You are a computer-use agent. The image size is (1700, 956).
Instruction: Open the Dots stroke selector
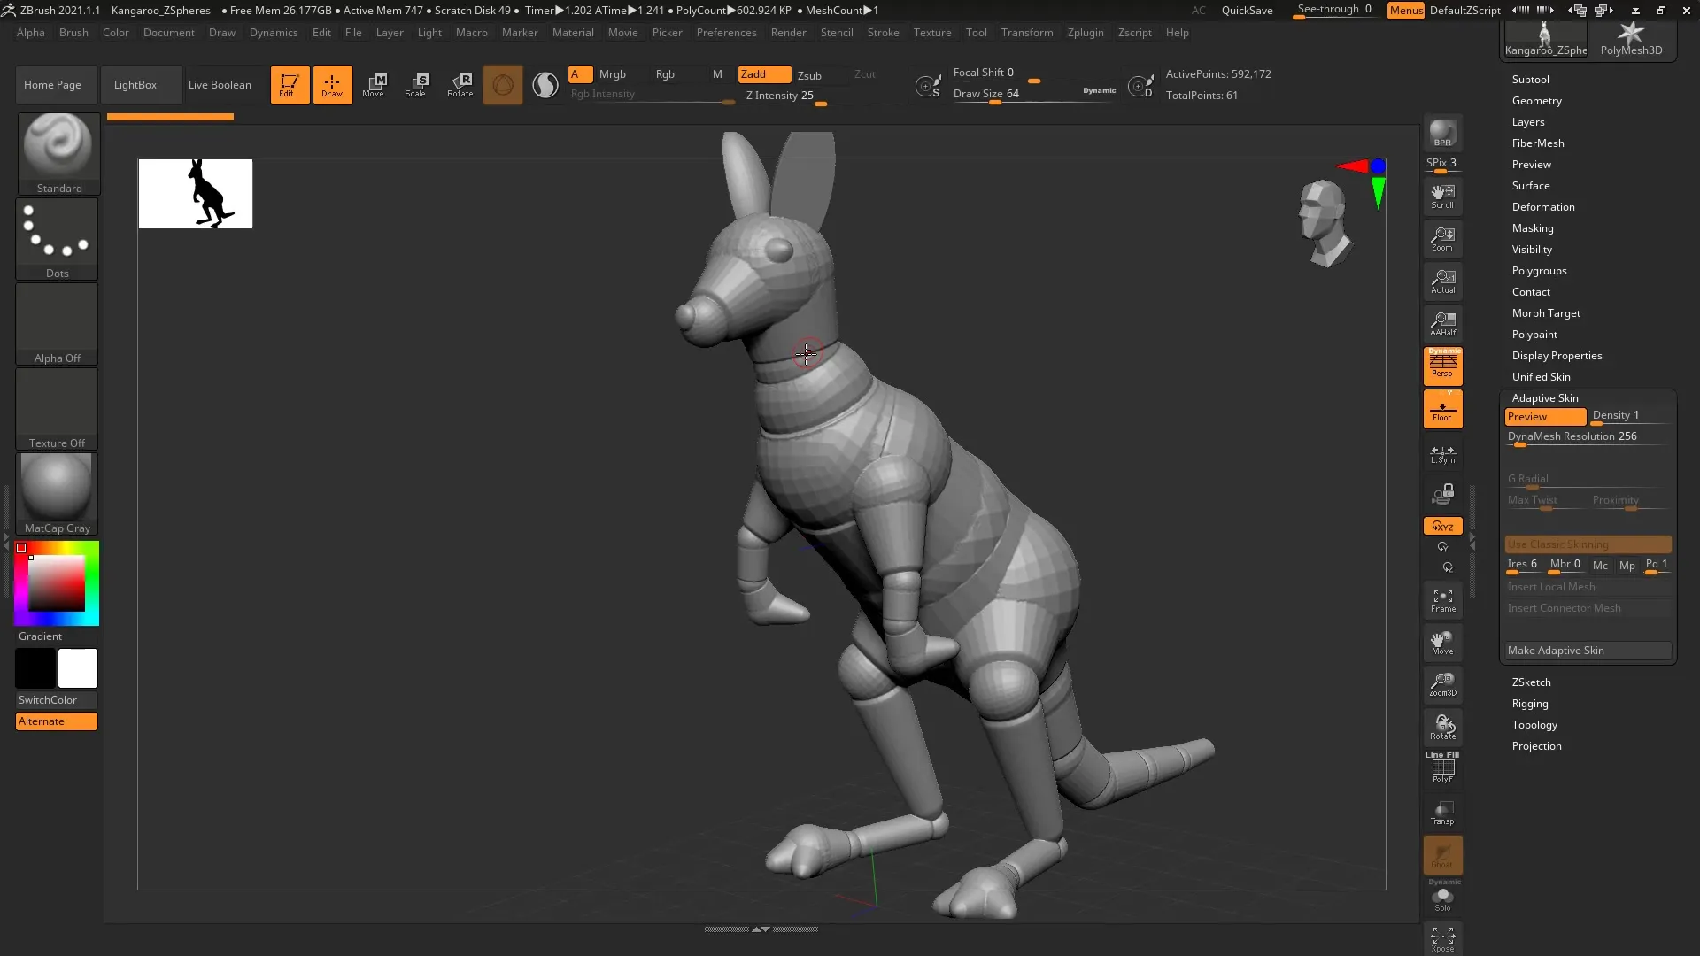57,239
